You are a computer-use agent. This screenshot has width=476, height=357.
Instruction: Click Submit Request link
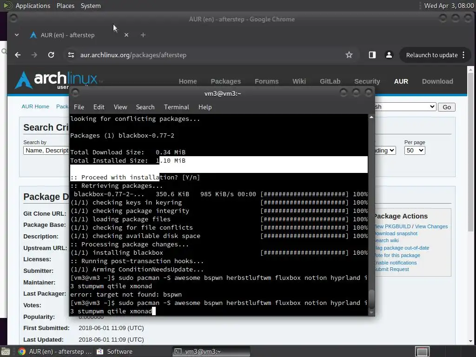pyautogui.click(x=392, y=269)
